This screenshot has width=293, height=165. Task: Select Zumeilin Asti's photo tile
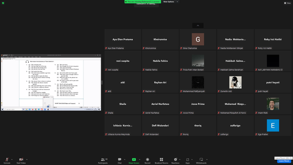[x=235, y=82]
